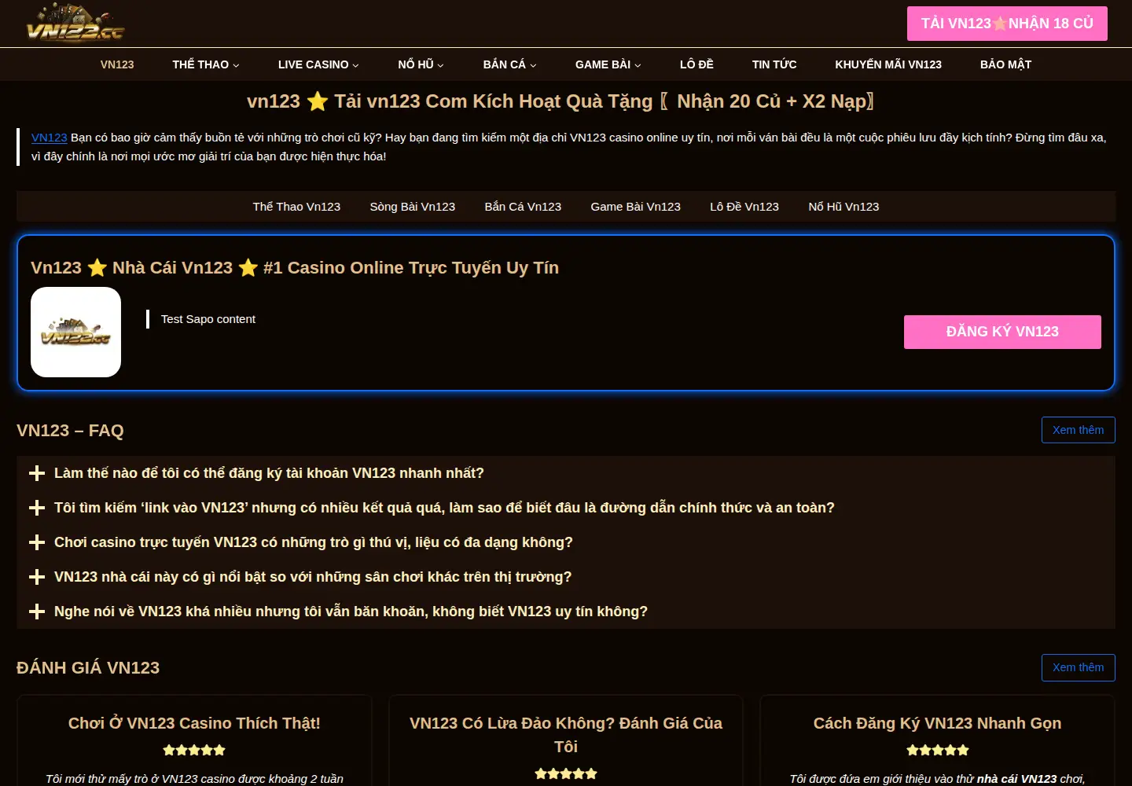This screenshot has height=786, width=1132.
Task: Open review VN123 Có Lừa Đảo Không?
Action: [x=566, y=735]
